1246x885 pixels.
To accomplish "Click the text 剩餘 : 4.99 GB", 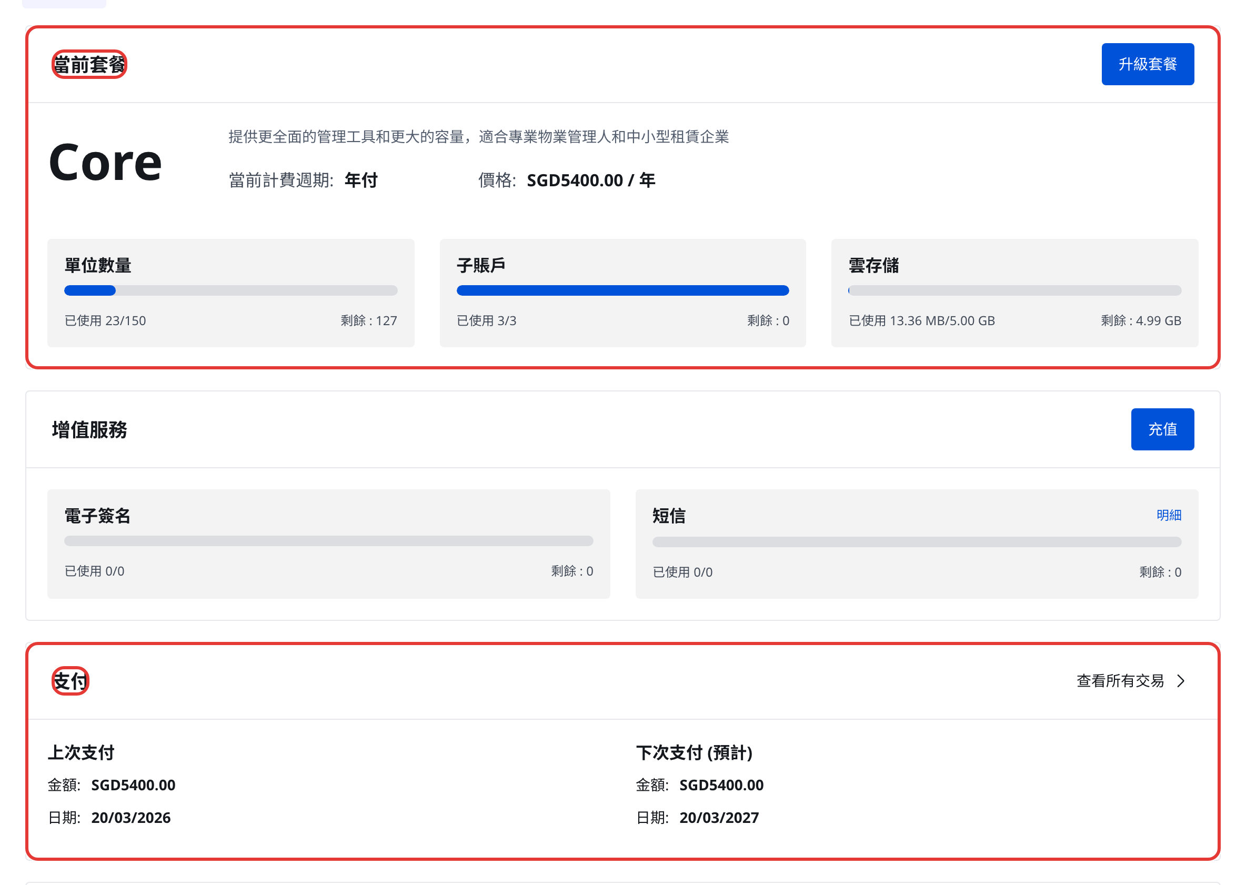I will (1141, 320).
